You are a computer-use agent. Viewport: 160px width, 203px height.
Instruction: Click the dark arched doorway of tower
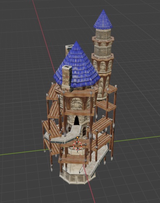tap(76, 120)
